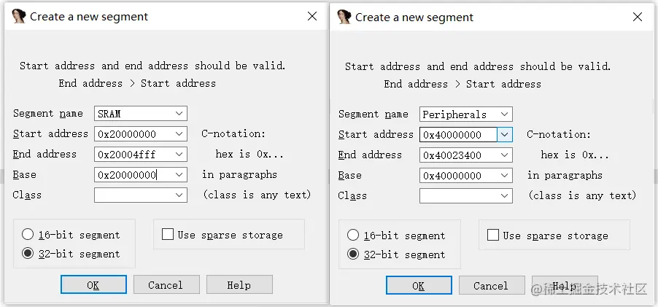
Task: Open End address dropdown for 0x40023400
Action: click(x=504, y=155)
